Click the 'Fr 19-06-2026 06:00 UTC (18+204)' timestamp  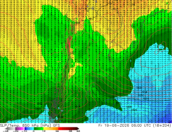(135, 126)
